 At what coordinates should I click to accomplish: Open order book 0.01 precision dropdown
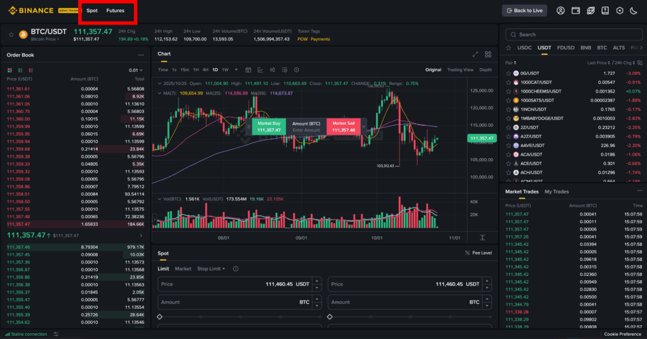[135, 70]
